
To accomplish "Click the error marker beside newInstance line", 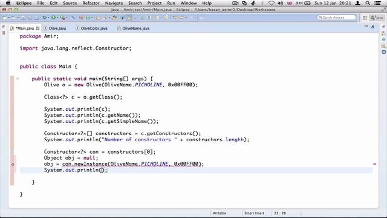I will click(x=13, y=164).
